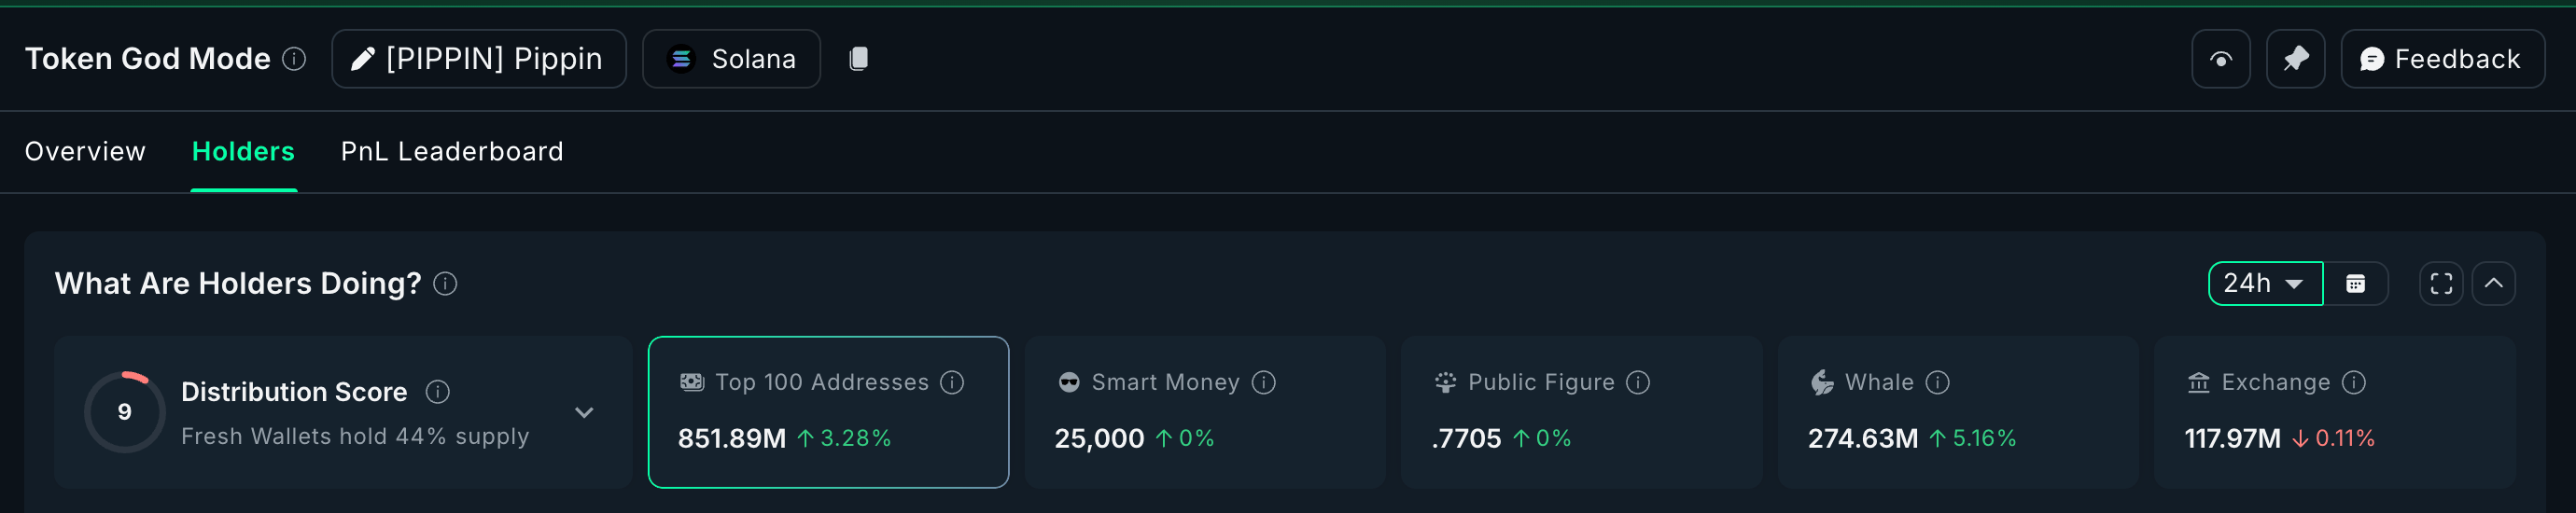Click the copy token address icon
This screenshot has height=513, width=2576.
pos(858,59)
